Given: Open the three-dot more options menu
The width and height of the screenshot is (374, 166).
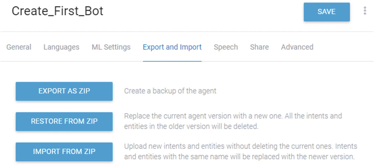Looking at the screenshot, I should (x=365, y=11).
